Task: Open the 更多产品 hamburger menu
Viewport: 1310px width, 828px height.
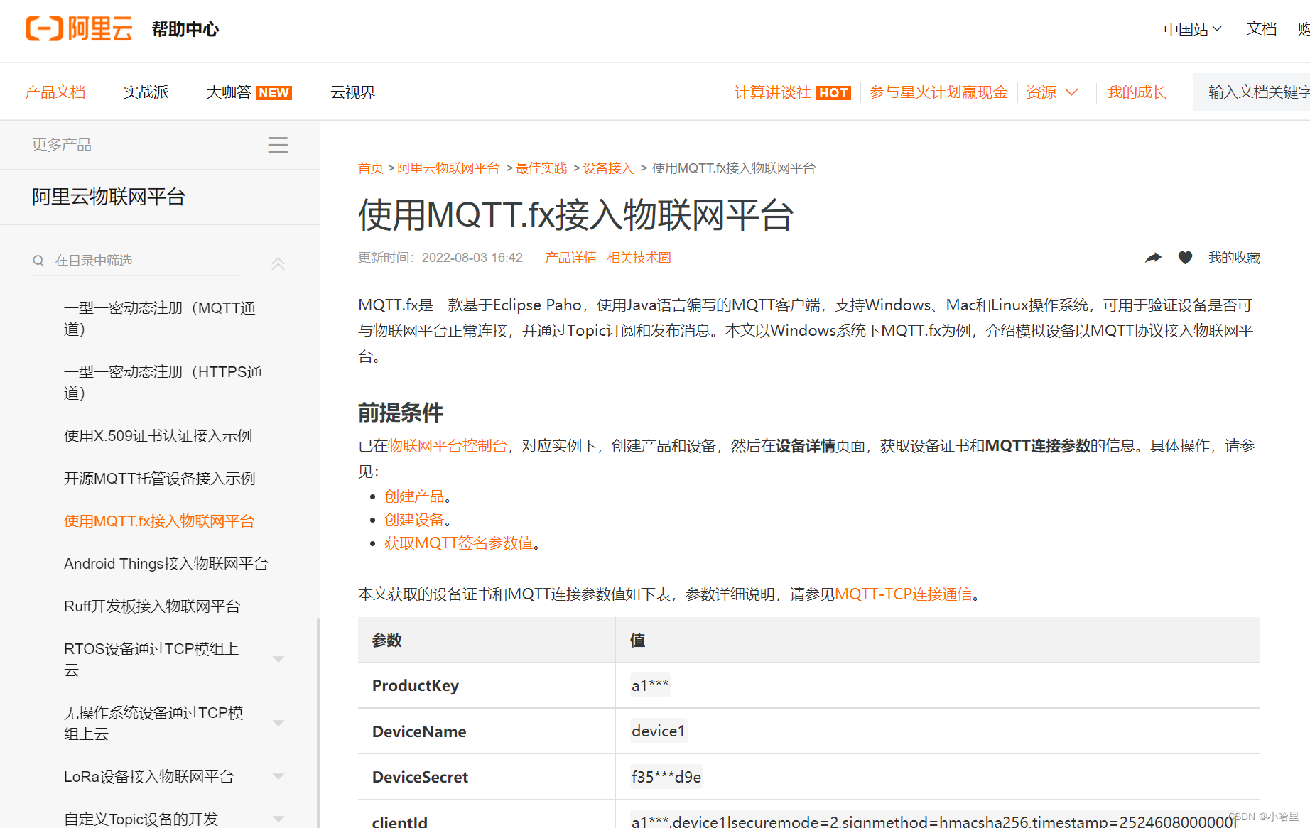Action: pyautogui.click(x=278, y=144)
